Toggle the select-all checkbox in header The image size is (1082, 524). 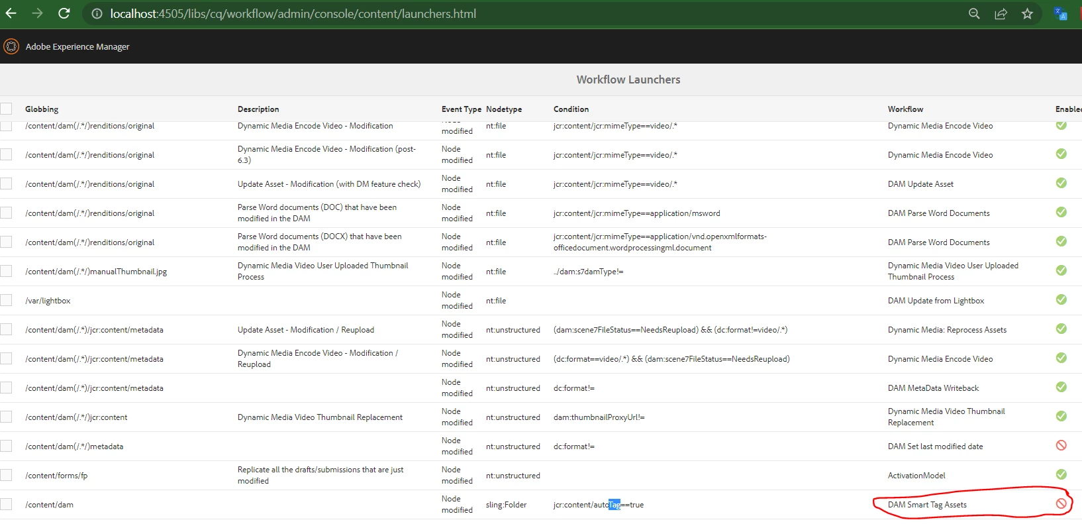(6, 109)
